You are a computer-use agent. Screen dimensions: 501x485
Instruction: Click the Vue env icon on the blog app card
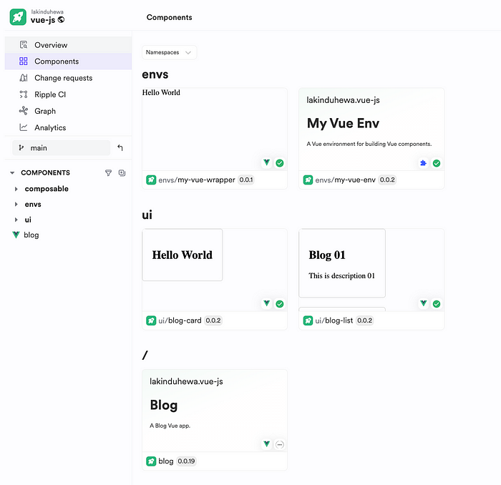pos(267,444)
